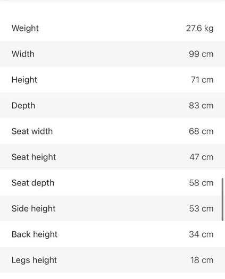The width and height of the screenshot is (225, 279).
Task: Click the Height row label
Action: coord(24,80)
